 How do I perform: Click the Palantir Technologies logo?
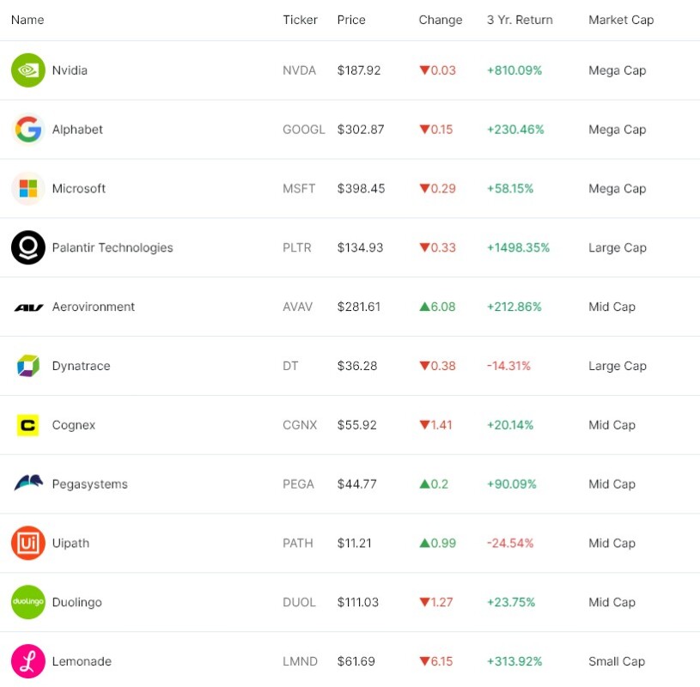pyautogui.click(x=28, y=248)
